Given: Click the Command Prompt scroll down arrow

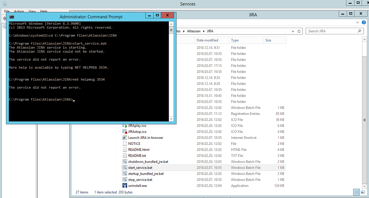Looking at the screenshot, I should [171, 119].
